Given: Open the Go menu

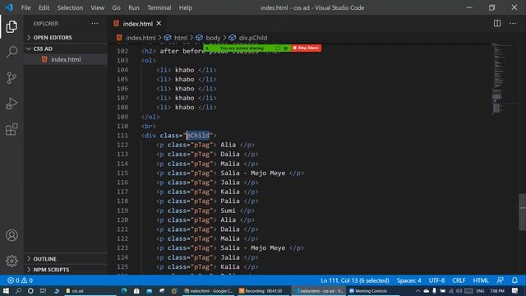Looking at the screenshot, I should pyautogui.click(x=116, y=7).
